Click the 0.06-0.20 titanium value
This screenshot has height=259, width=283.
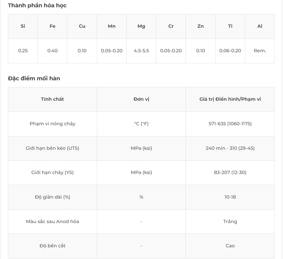pyautogui.click(x=230, y=51)
